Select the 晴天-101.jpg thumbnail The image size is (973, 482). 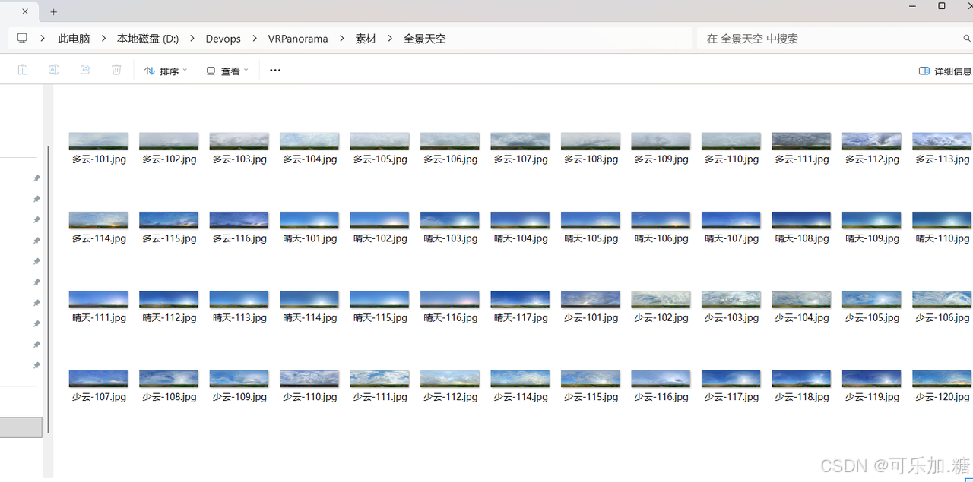coord(309,220)
